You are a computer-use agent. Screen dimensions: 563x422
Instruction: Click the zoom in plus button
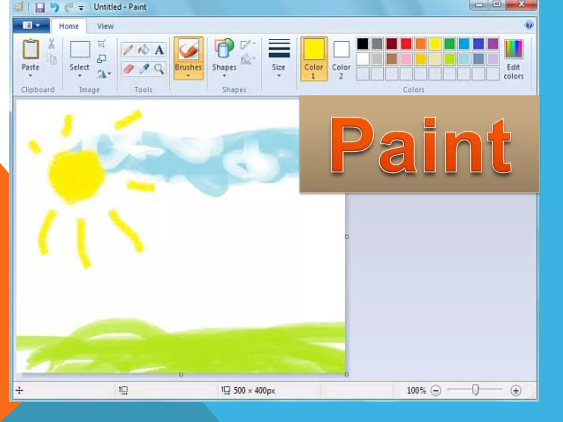tap(515, 390)
